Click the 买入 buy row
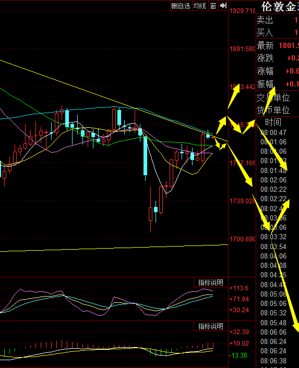Viewport: 299px width, 368px height. pos(278,32)
